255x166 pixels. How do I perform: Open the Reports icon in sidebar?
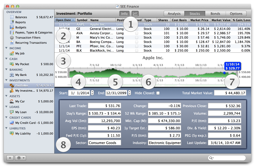click(x=12, y=22)
